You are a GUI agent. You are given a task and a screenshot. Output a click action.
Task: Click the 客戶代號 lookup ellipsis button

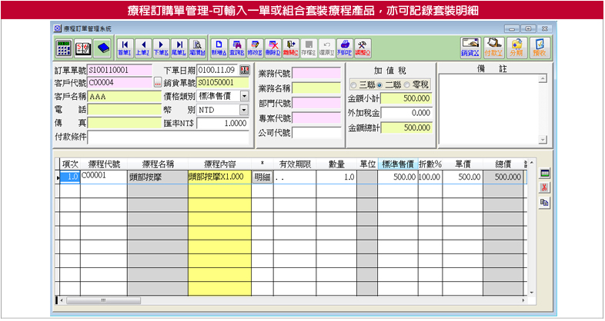pyautogui.click(x=158, y=83)
